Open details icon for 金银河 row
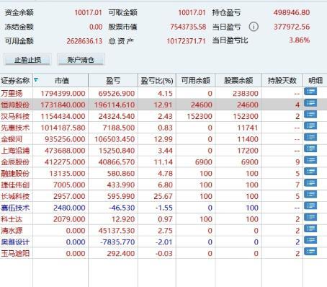This screenshot has width=327, height=287. coord(310,137)
